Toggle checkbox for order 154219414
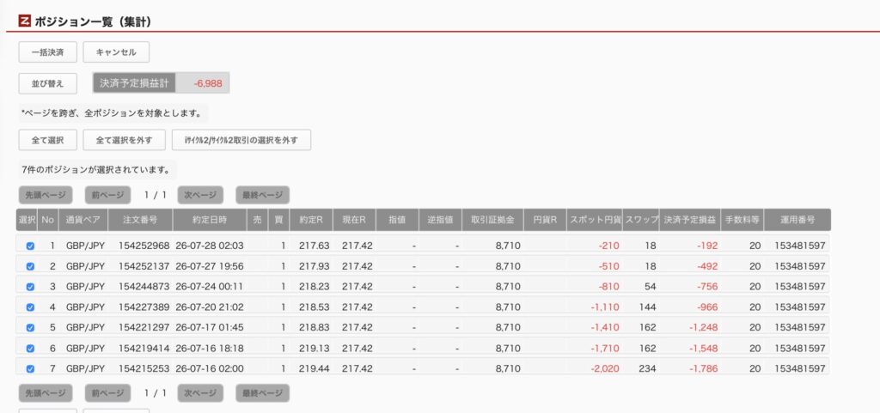The height and width of the screenshot is (413, 880). tap(30, 349)
